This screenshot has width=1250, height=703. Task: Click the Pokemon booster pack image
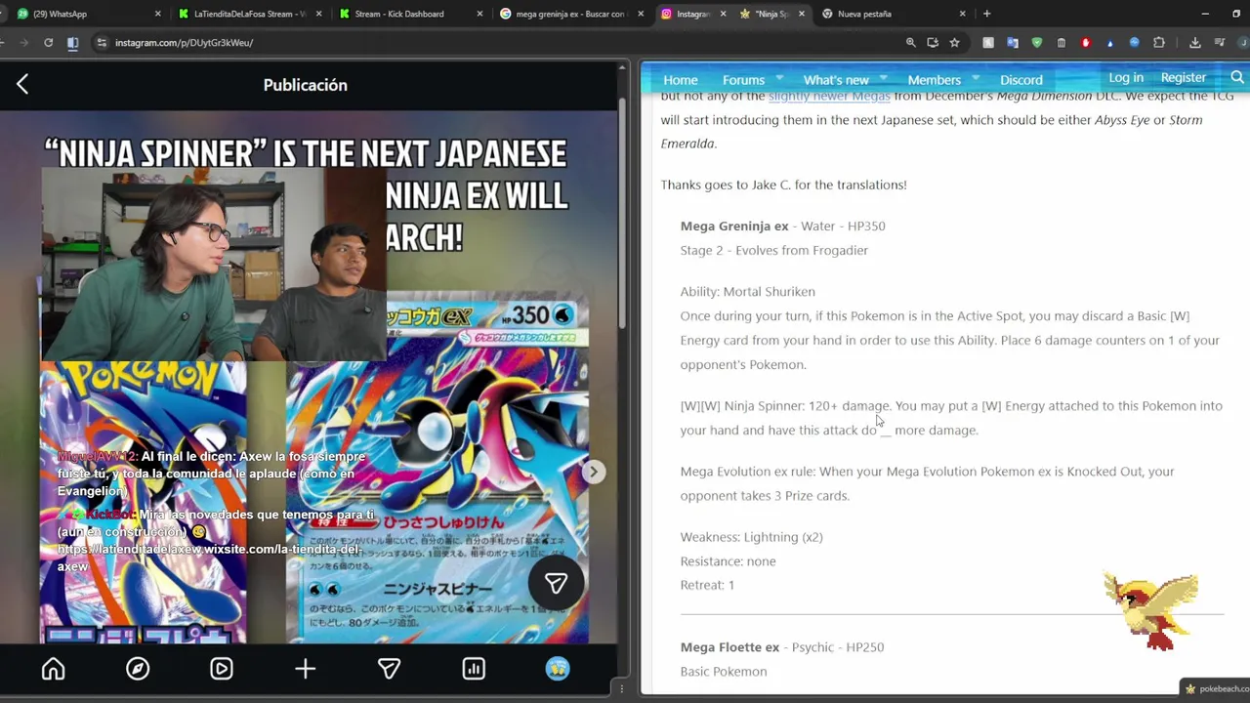click(143, 503)
